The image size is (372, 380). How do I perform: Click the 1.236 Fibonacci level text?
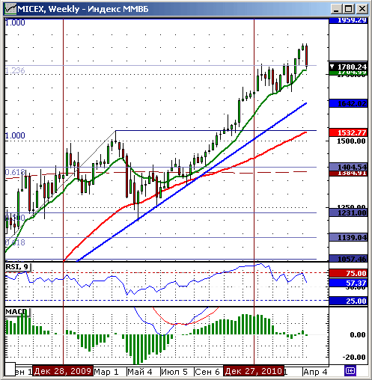pos(15,70)
